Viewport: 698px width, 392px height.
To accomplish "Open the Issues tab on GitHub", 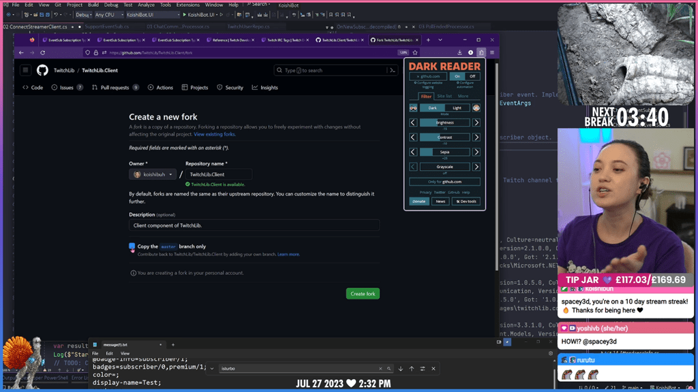I will (67, 88).
